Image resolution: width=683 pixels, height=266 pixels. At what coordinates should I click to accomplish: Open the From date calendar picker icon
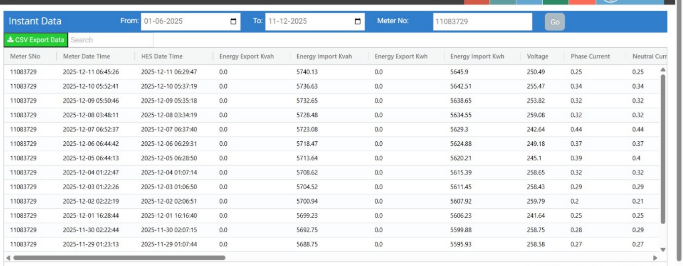(x=233, y=22)
